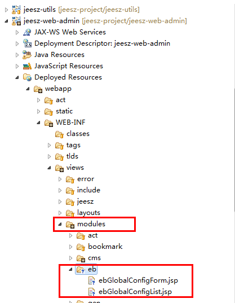Click the JavaScript Resources library icon
The image size is (235, 303).
point(27,66)
